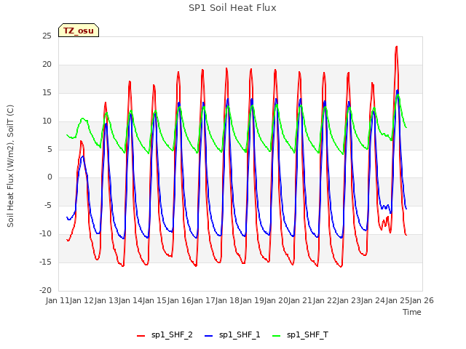
Task: Click the SP1 Soil Heat Flux chart title
Action: (x=232, y=8)
